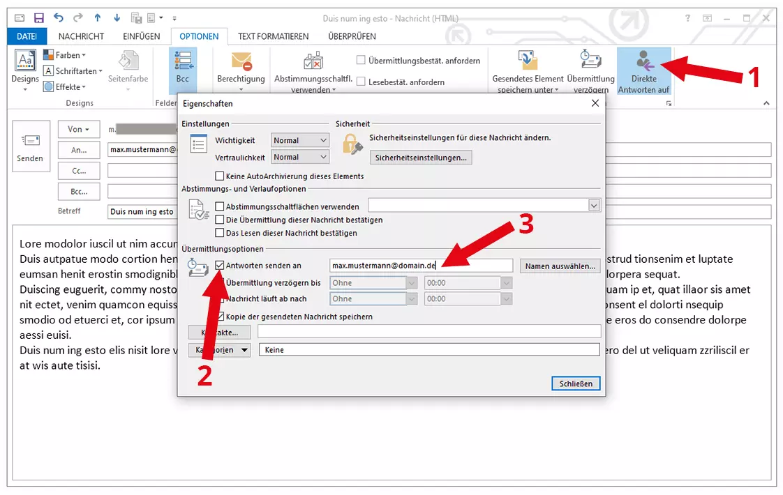The width and height of the screenshot is (783, 495).
Task: Open the Übermittlung verzögern time dropdown
Action: [x=507, y=283]
